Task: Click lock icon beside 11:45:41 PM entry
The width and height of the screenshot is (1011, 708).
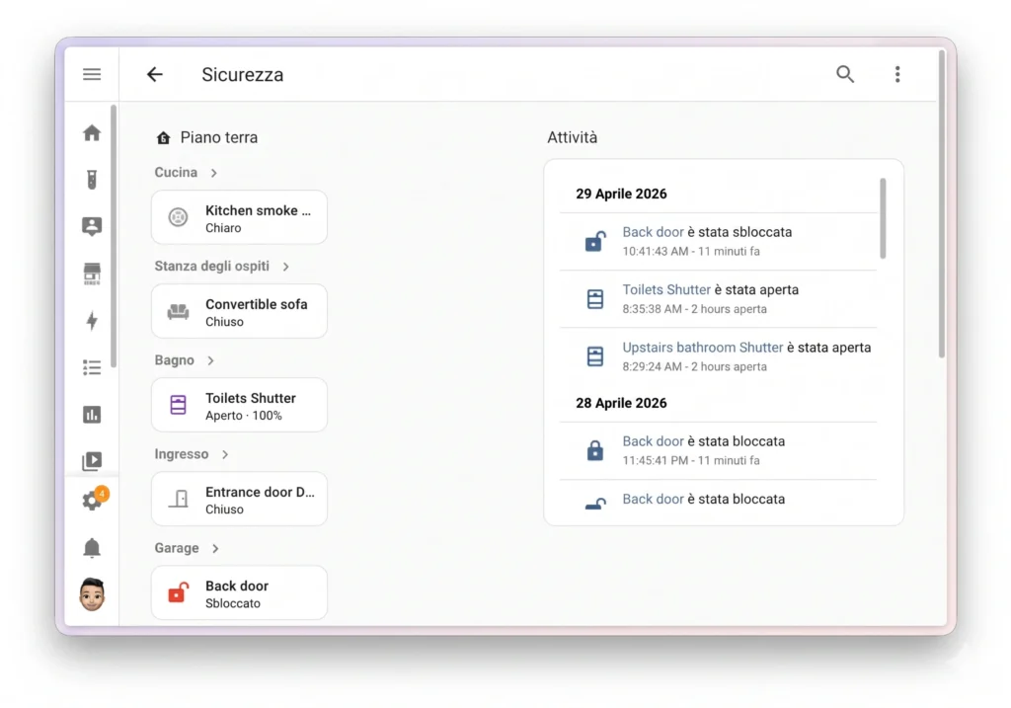Action: 595,449
